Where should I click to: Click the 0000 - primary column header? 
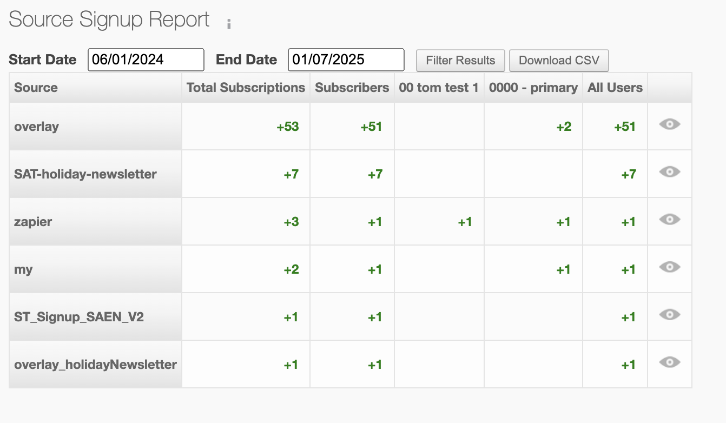click(533, 88)
